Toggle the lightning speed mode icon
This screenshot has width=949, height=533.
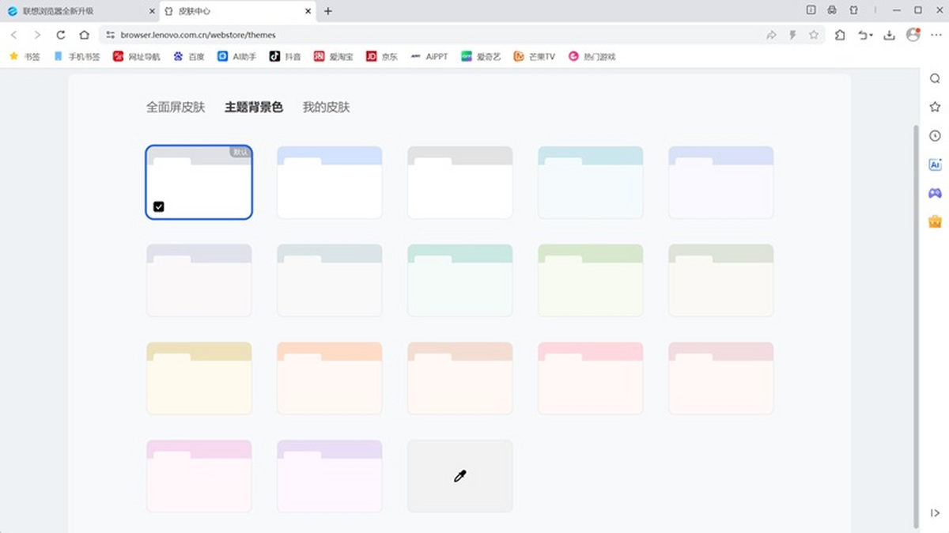792,35
